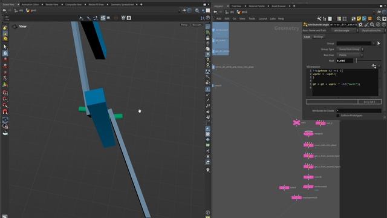Click the list view icon beside the wrench
This screenshot has height=218, width=387.
pos(325,19)
